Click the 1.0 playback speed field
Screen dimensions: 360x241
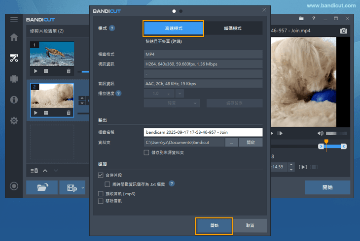coord(159,93)
